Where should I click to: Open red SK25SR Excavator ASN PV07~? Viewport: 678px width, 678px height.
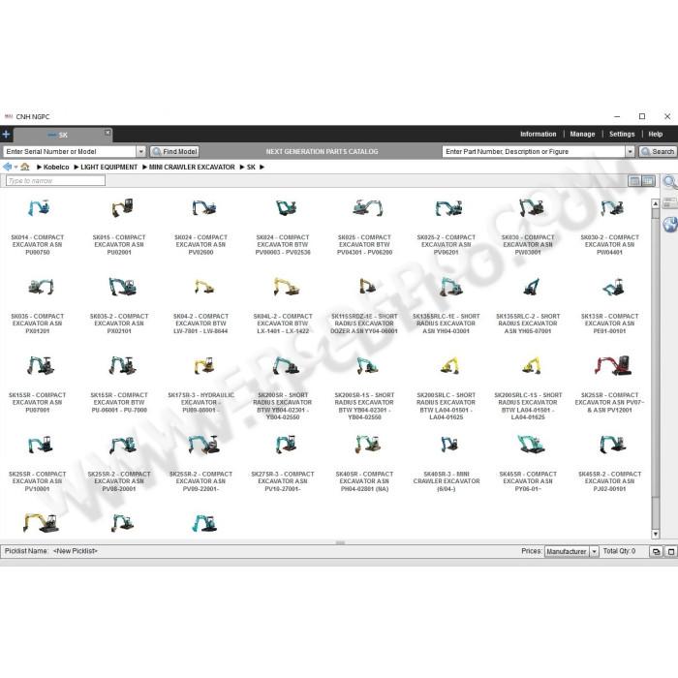click(x=609, y=384)
